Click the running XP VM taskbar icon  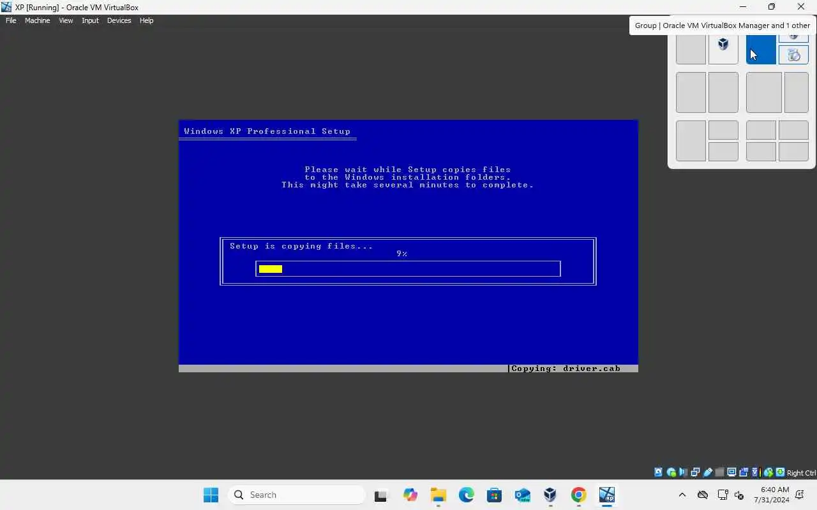(606, 495)
